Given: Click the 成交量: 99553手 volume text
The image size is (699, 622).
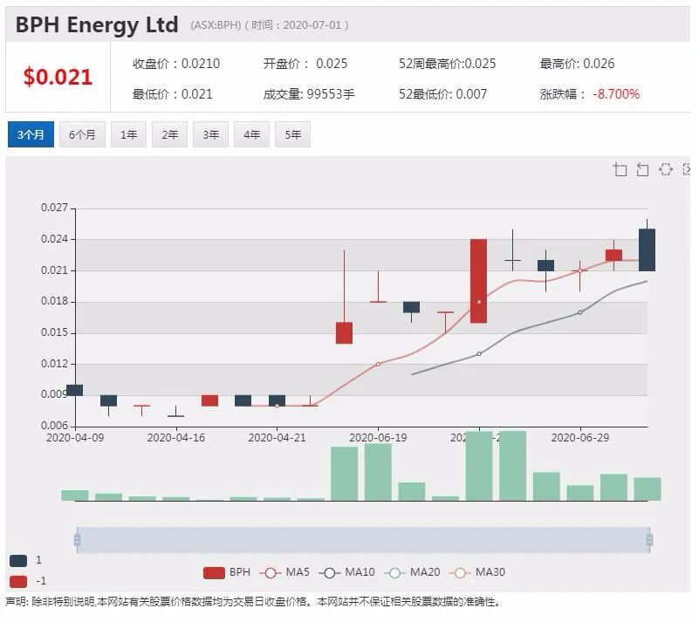Looking at the screenshot, I should (309, 94).
